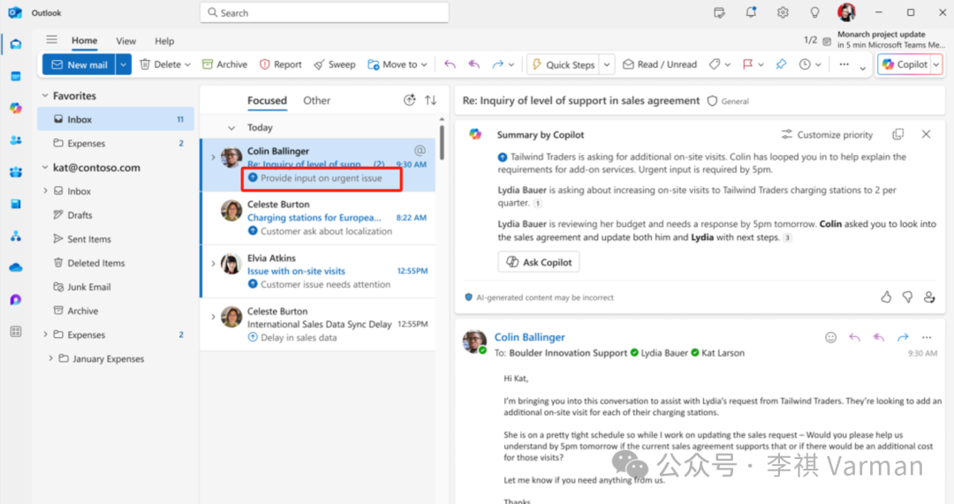Open the Calendar app in left rail
Screen dimensions: 954x504
pos(16,76)
